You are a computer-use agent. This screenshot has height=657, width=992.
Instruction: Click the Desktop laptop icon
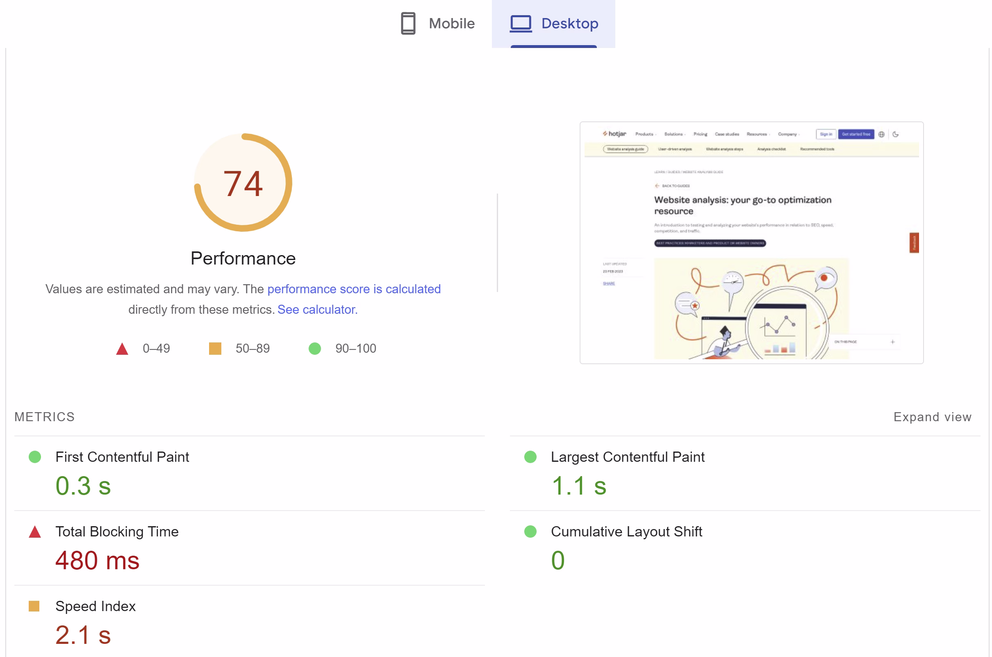tap(521, 23)
